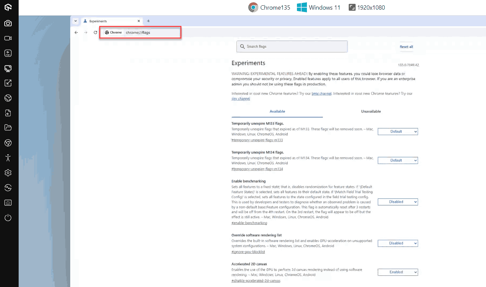Screen dimensions: 486x287
Task: Reload the page with refresh button
Action: pos(95,33)
